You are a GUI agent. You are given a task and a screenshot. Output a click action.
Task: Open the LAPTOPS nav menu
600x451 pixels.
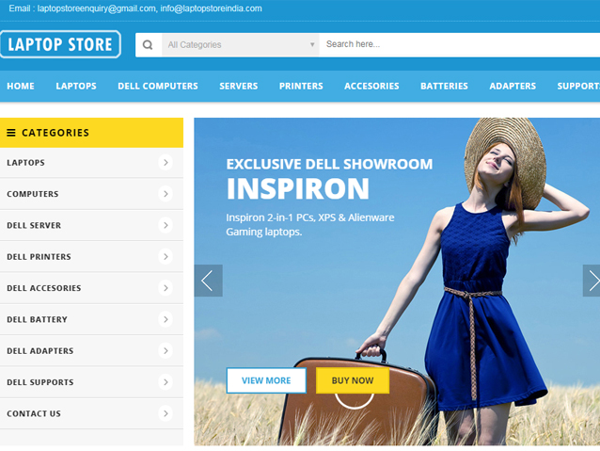(76, 87)
